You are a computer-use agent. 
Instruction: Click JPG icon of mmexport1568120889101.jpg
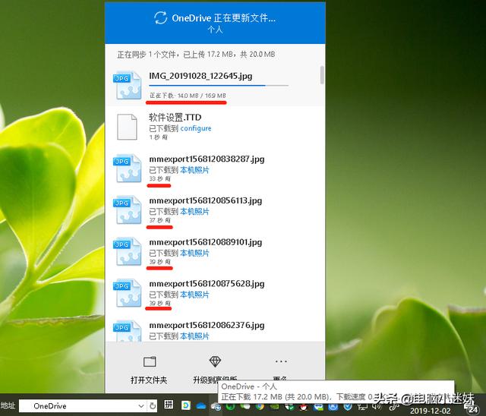click(x=128, y=251)
